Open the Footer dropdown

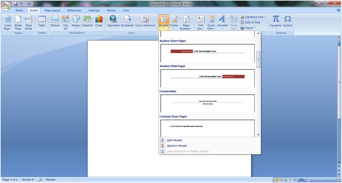pyautogui.click(x=174, y=23)
